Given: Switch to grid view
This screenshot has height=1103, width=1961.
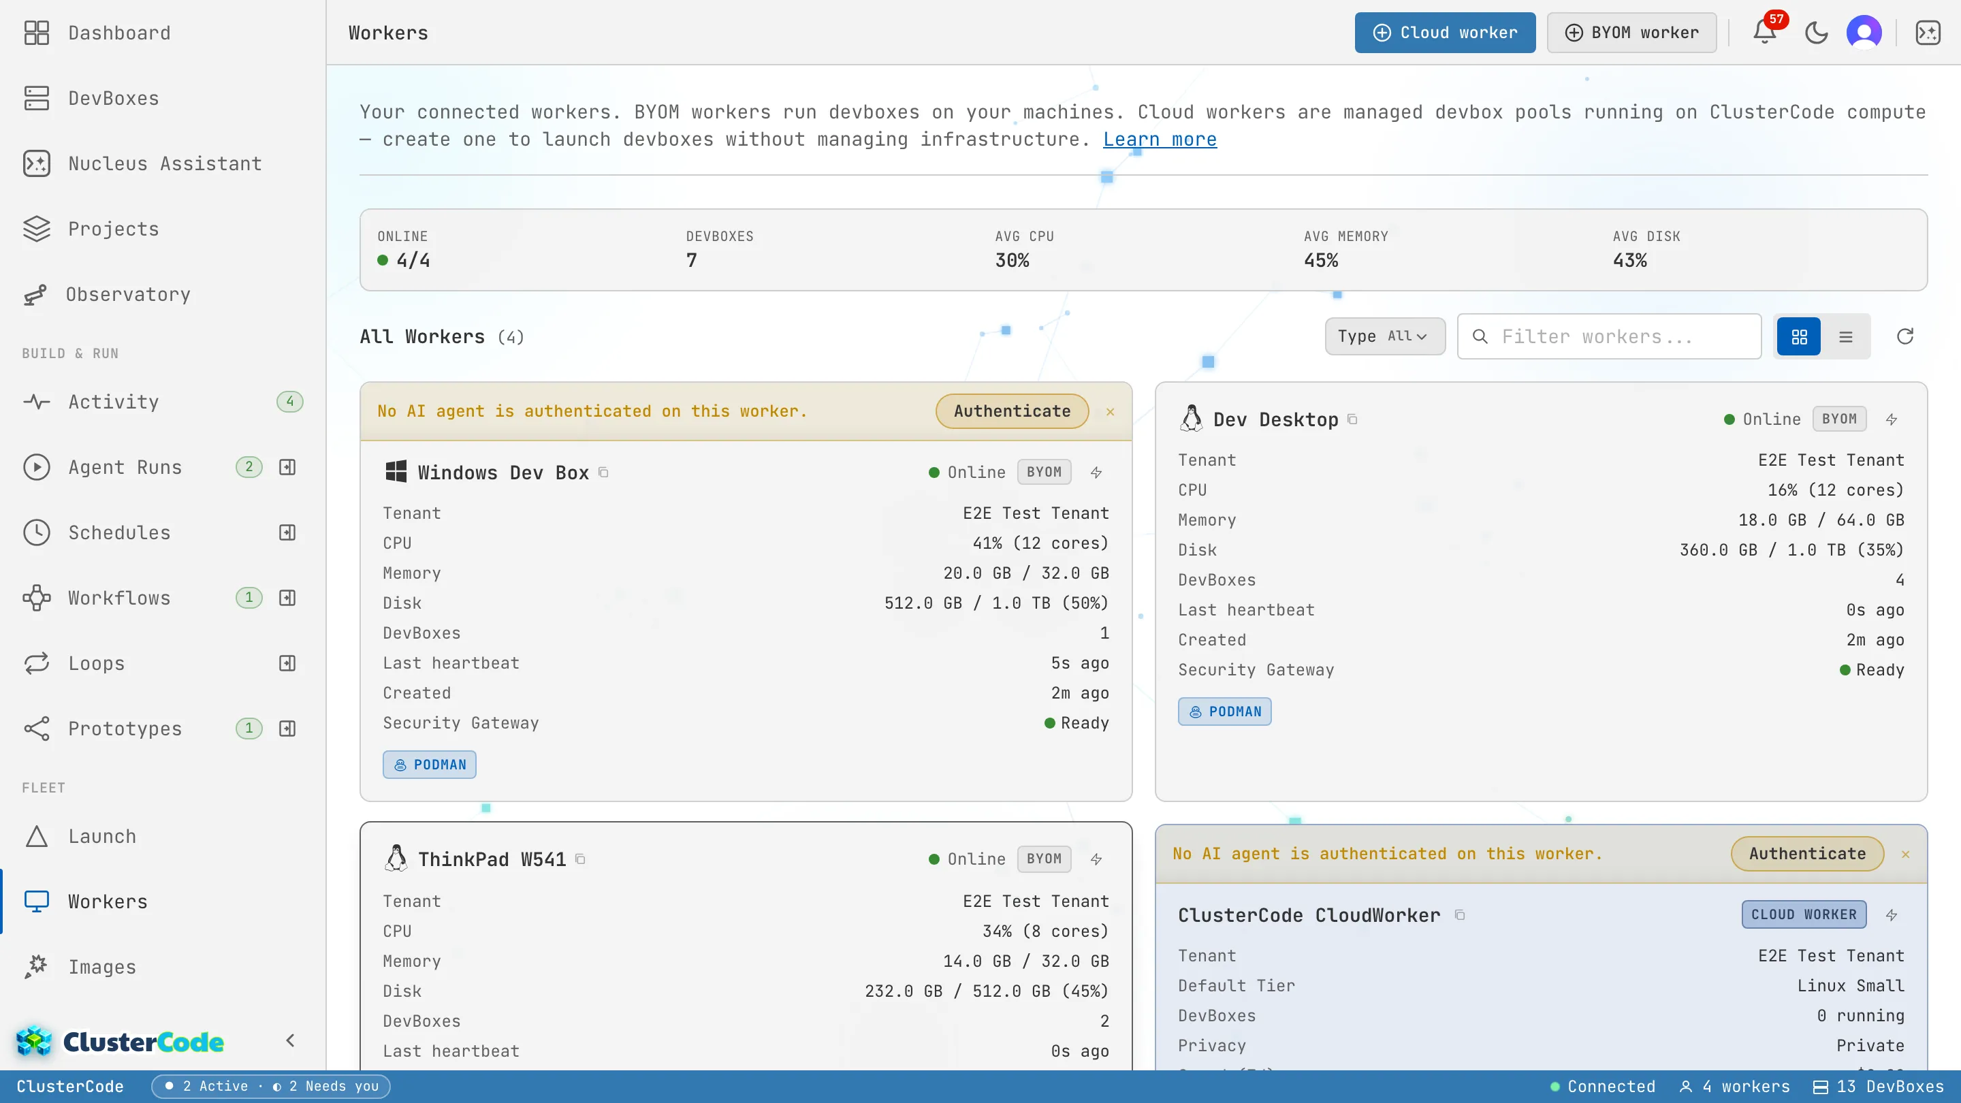Looking at the screenshot, I should (1799, 336).
